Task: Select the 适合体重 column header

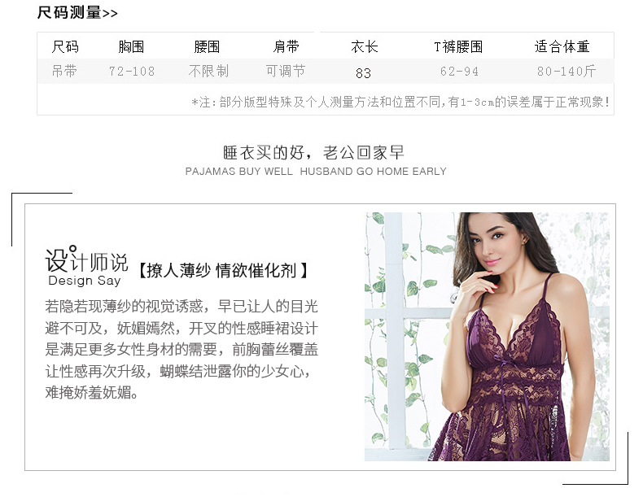Action: (x=562, y=46)
